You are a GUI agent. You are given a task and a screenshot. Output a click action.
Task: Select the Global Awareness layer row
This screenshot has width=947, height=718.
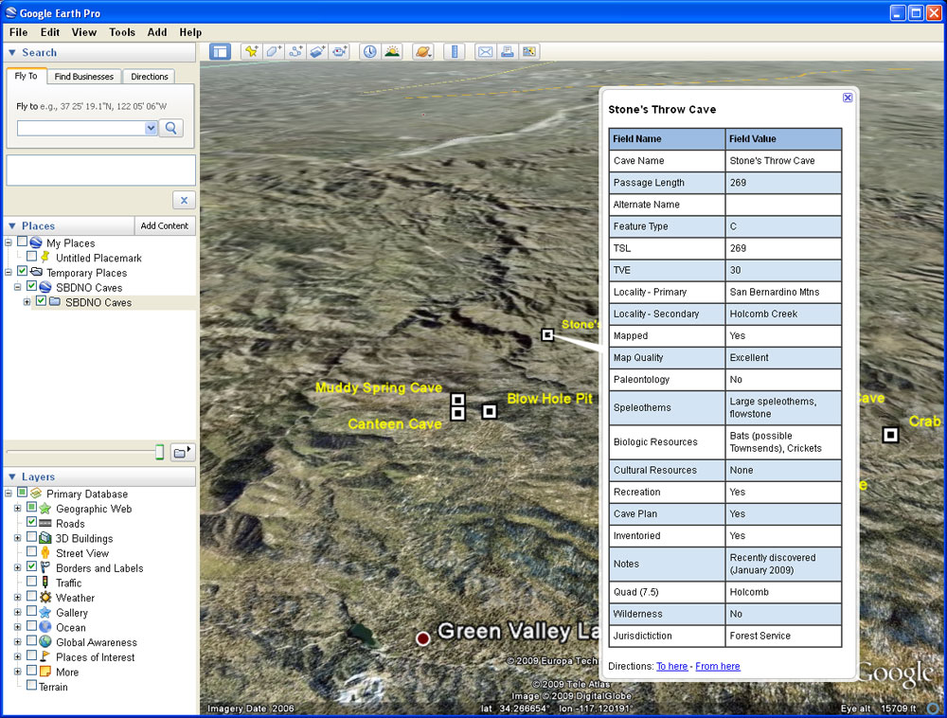click(96, 642)
